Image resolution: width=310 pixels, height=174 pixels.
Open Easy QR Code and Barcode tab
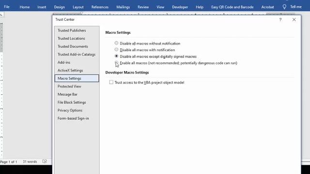click(x=232, y=7)
